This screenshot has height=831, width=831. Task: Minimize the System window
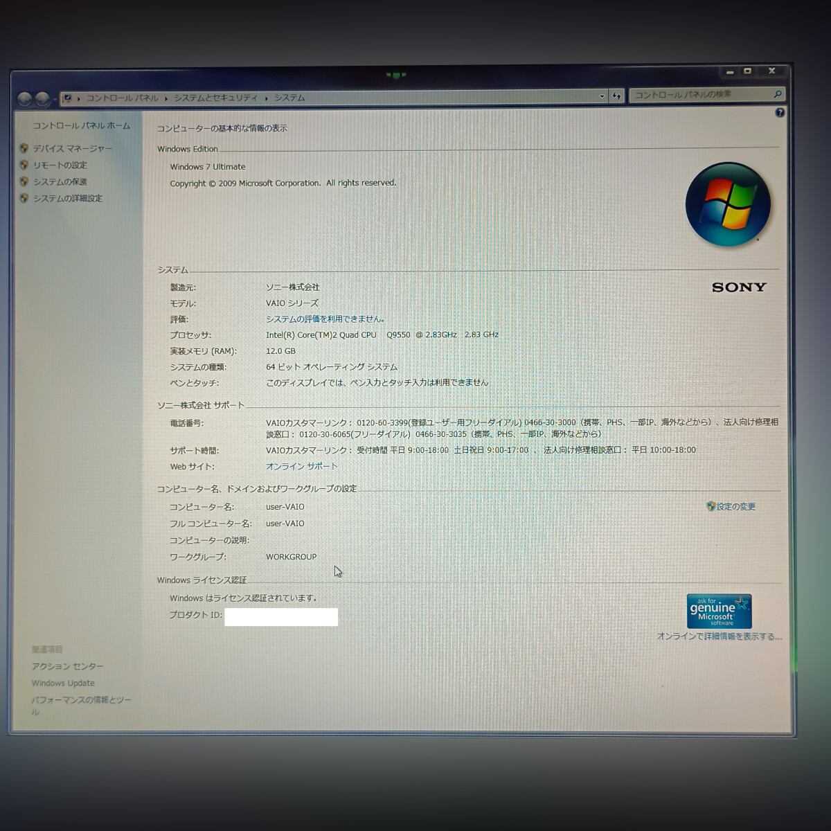click(729, 71)
